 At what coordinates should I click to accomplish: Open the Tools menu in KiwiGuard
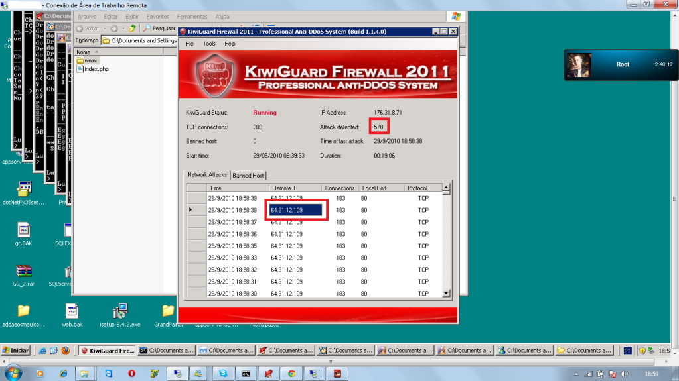point(209,44)
